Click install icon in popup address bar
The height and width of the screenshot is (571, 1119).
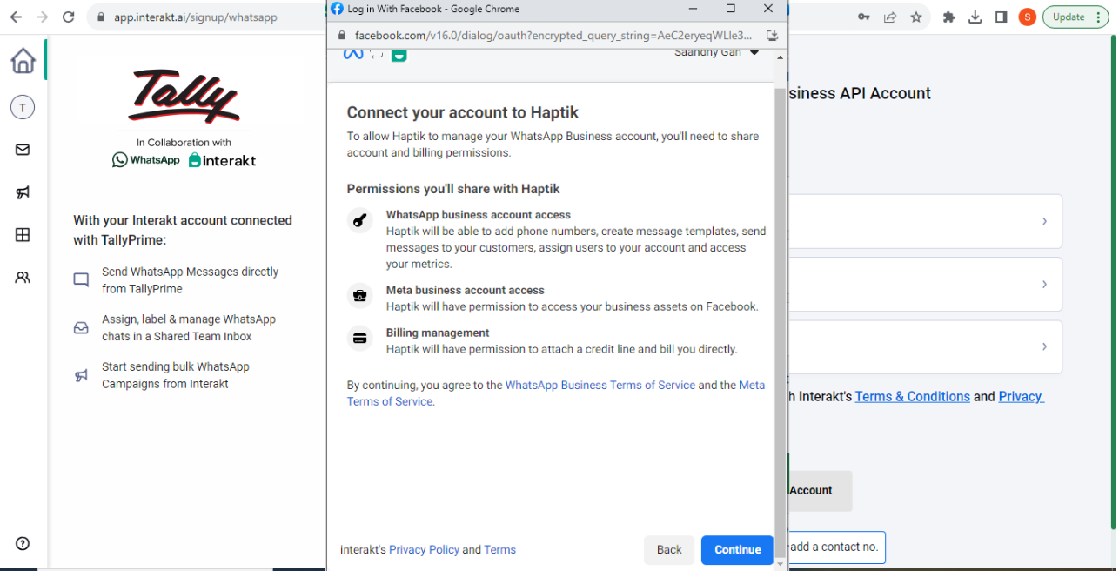click(x=771, y=36)
